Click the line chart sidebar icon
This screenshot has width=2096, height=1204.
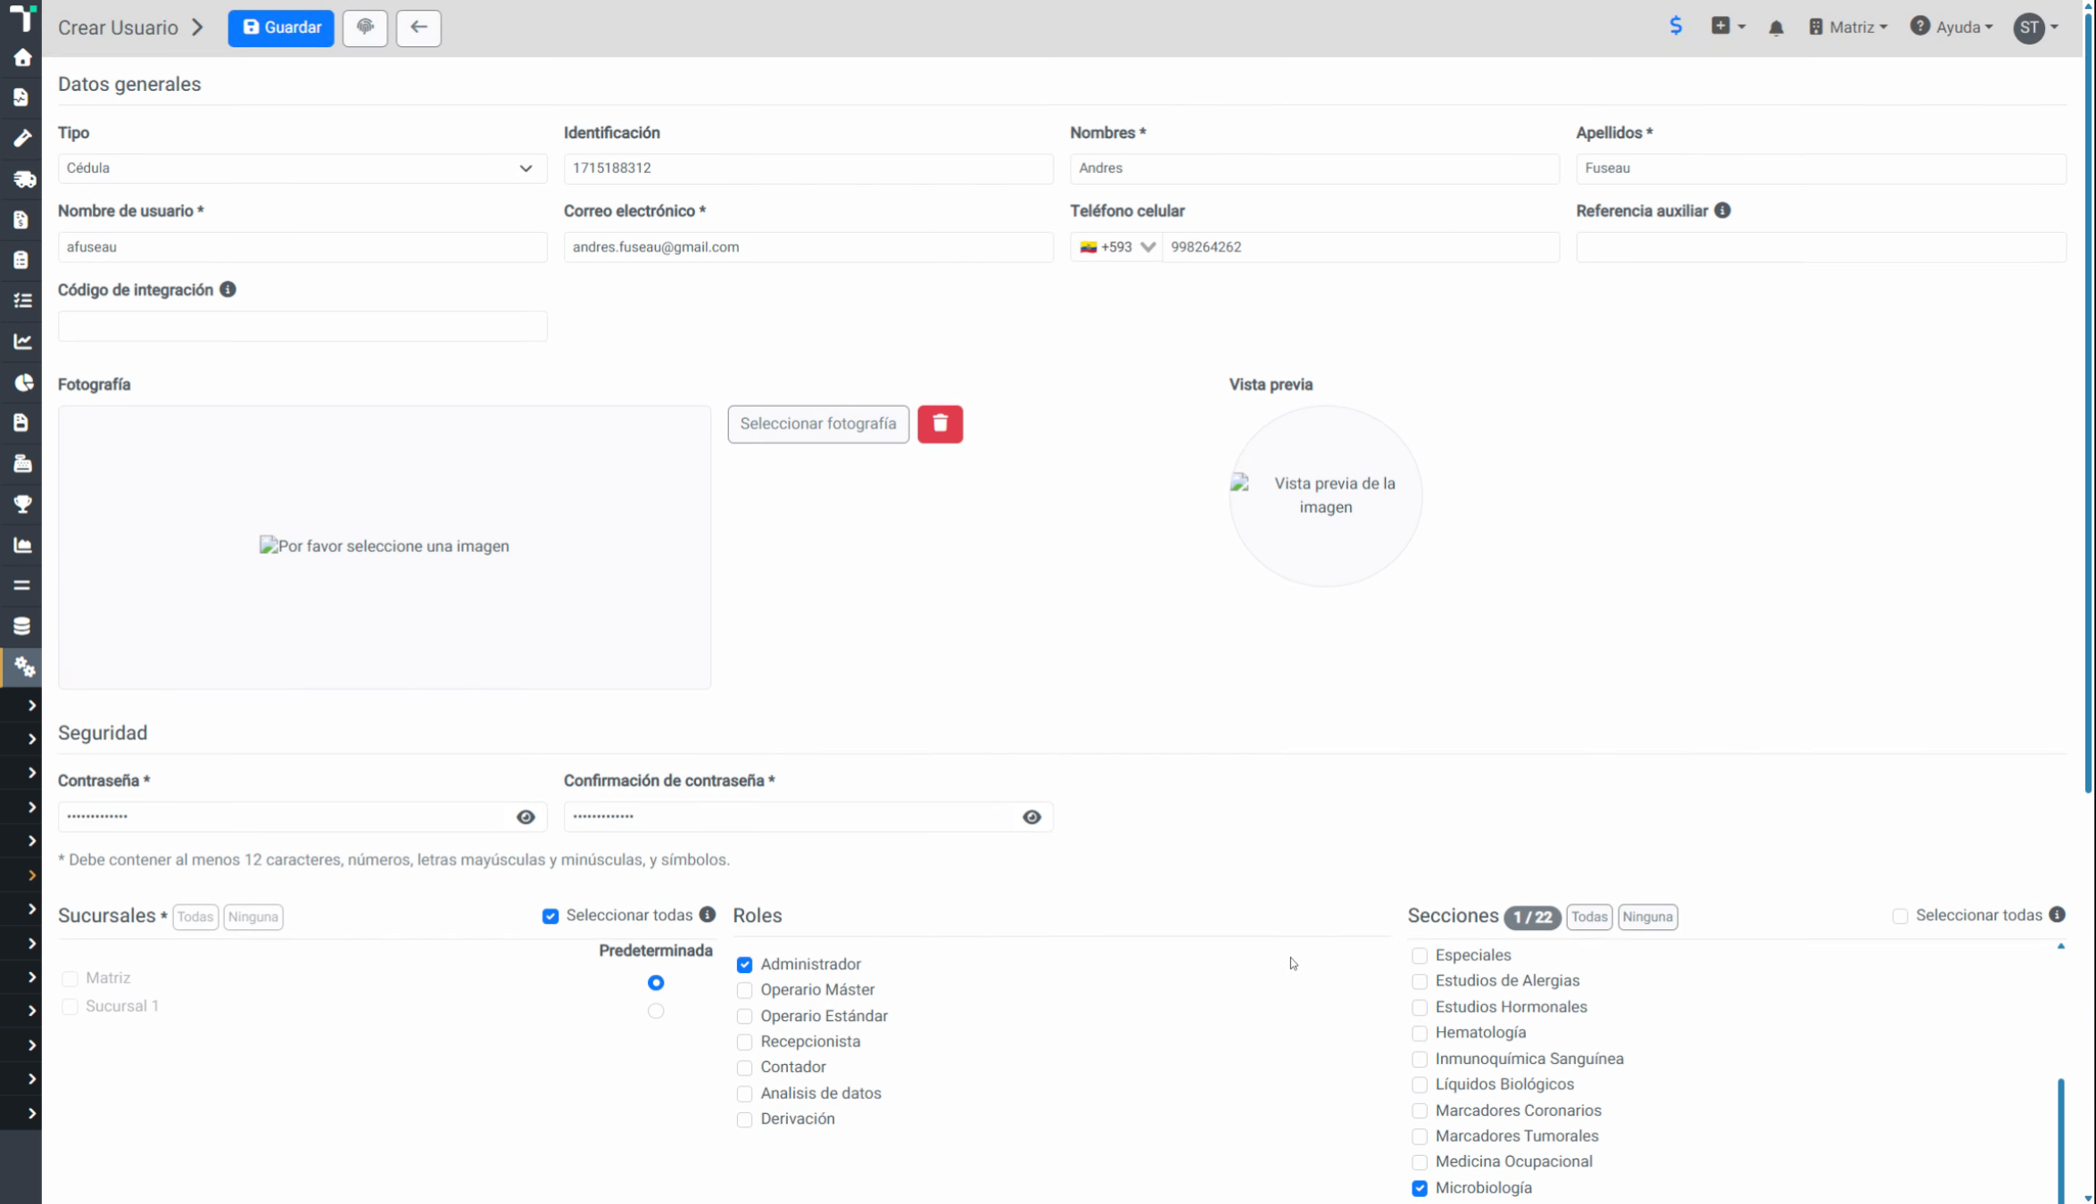coord(22,342)
